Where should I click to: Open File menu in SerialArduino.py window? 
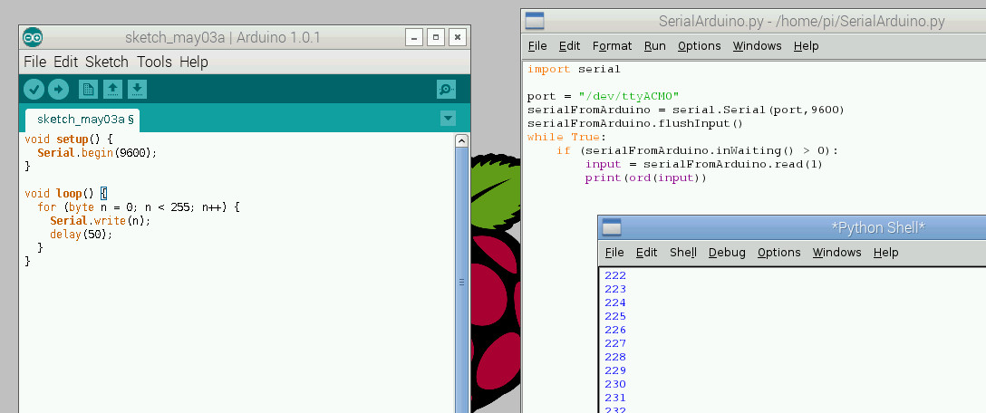537,46
